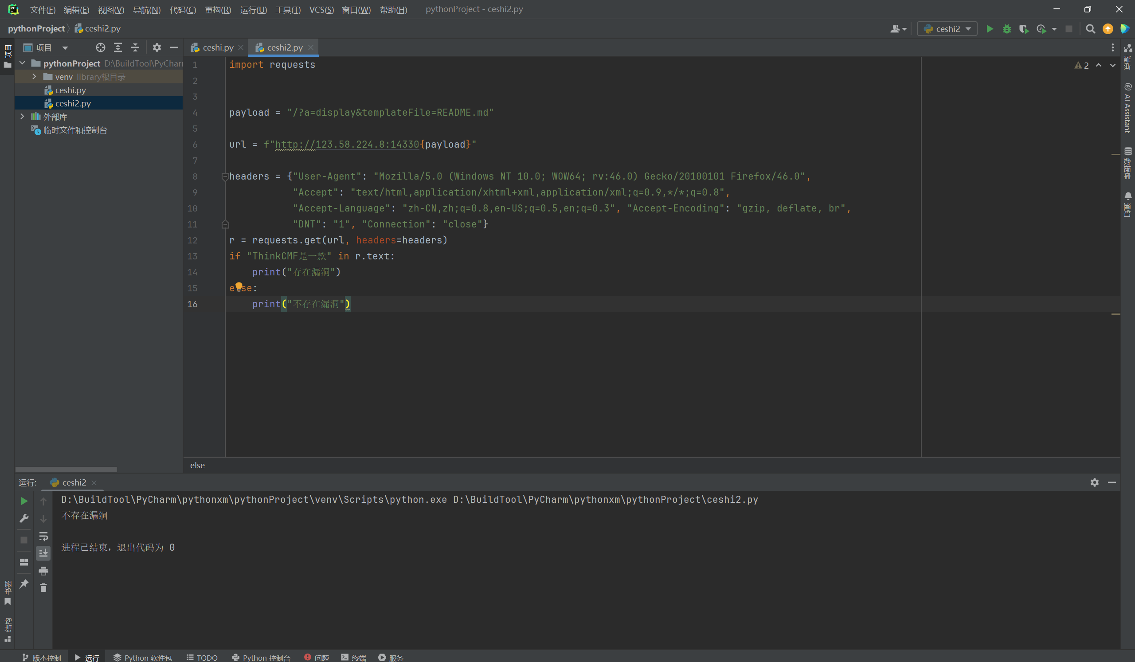Close the ceshi2.py editor tab
Image resolution: width=1135 pixels, height=662 pixels.
pyautogui.click(x=311, y=47)
